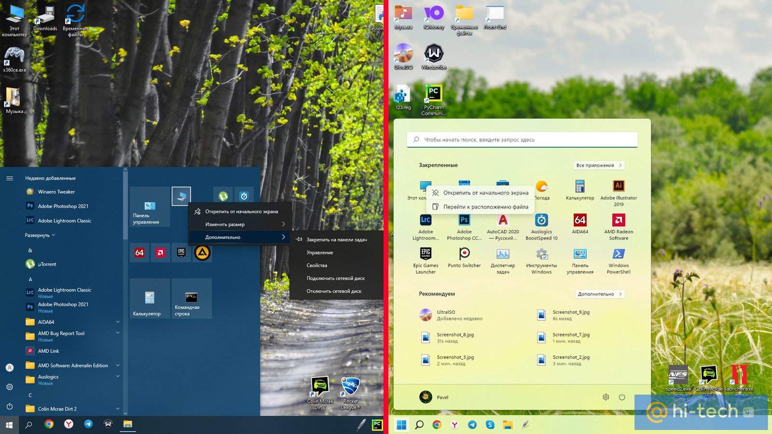This screenshot has width=772, height=434.
Task: Click the Power icon in Windows 10 Start sidebar
Action: click(x=9, y=406)
